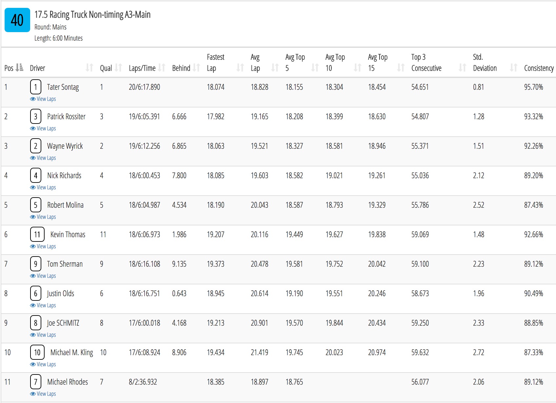
Task: Sort by Laps/Time column arrows
Action: (161, 67)
